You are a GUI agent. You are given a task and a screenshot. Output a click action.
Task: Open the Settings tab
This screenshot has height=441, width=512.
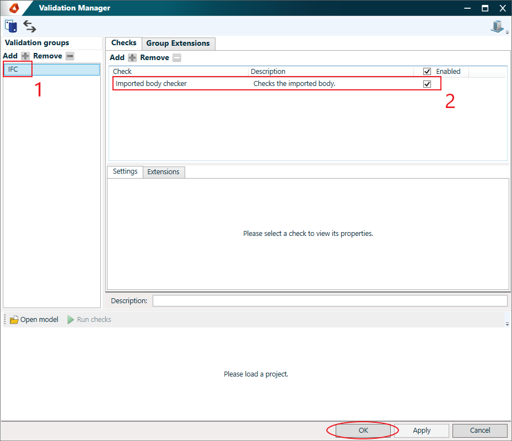pos(125,171)
